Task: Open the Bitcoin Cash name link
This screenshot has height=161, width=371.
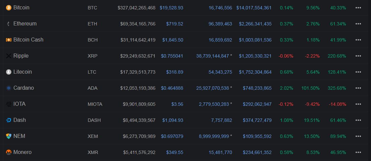Action: tap(28, 40)
